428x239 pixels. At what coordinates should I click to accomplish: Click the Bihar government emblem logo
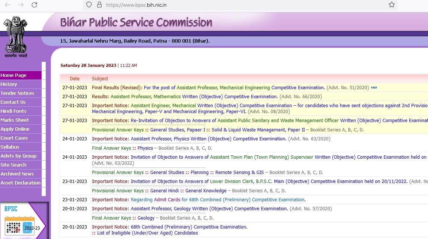coord(16,36)
